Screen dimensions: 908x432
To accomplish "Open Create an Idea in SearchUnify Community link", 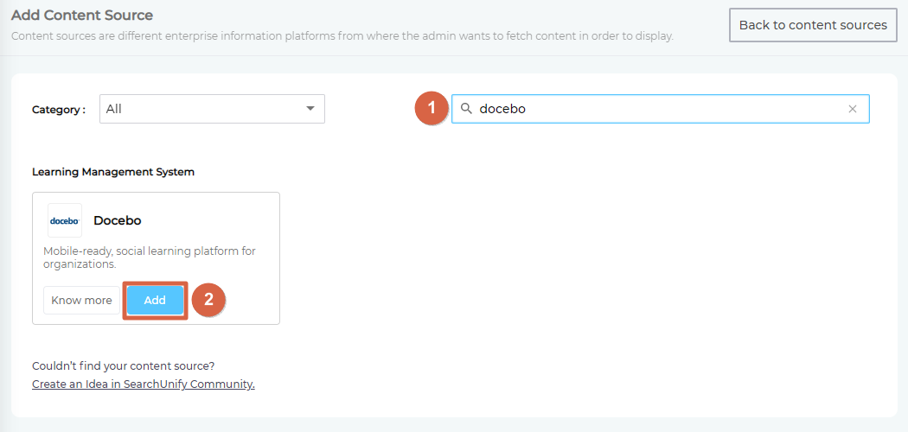I will 144,384.
